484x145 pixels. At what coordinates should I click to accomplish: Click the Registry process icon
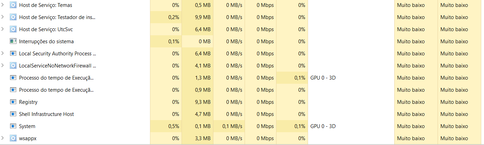pyautogui.click(x=13, y=102)
